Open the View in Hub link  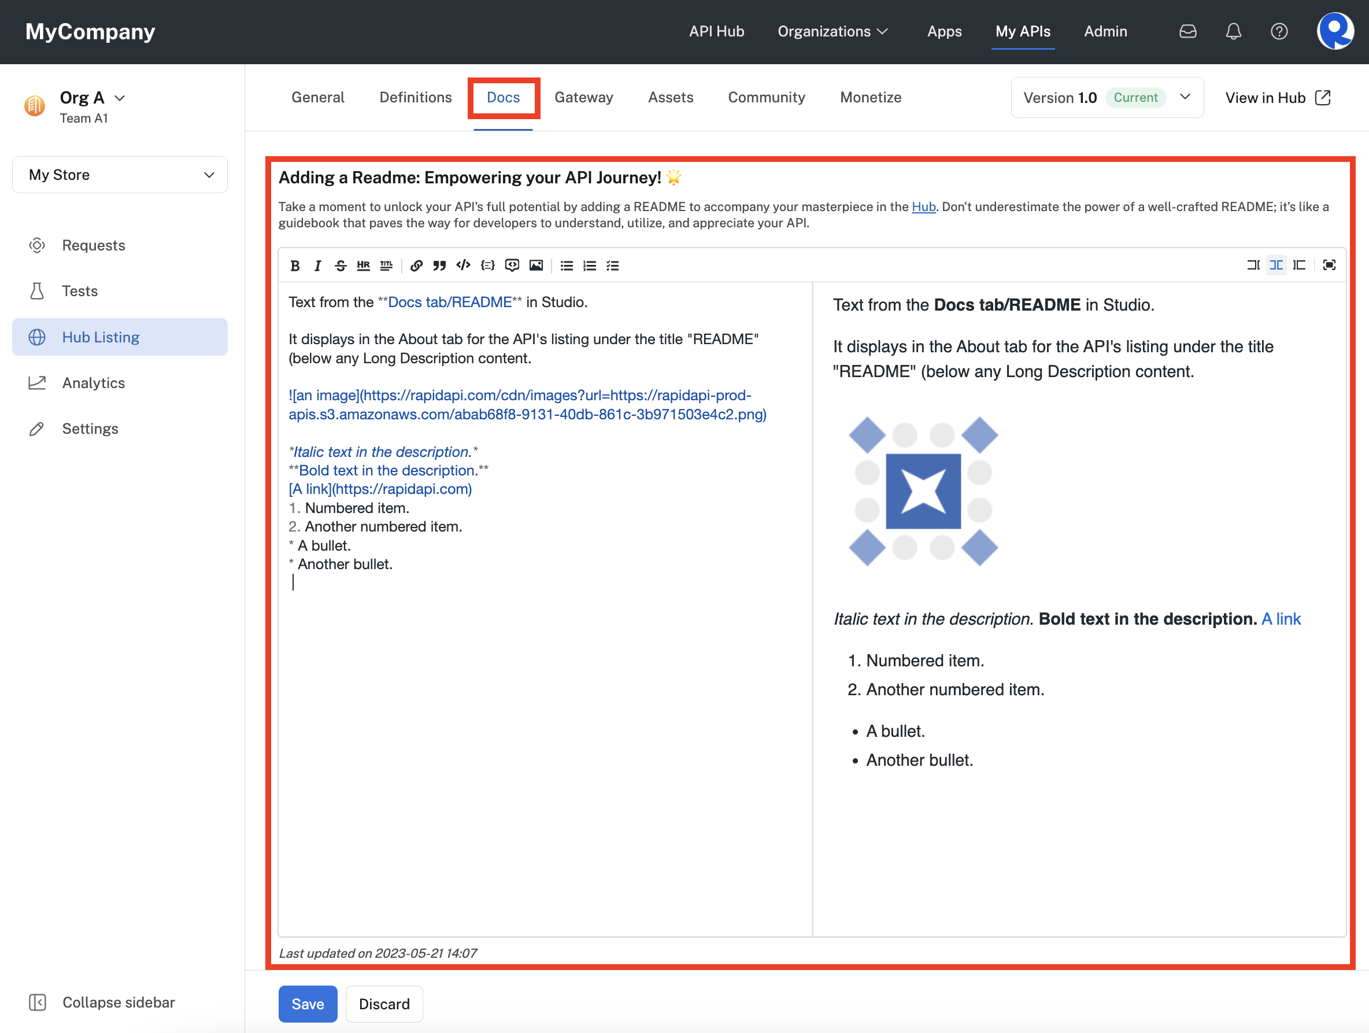pos(1278,98)
